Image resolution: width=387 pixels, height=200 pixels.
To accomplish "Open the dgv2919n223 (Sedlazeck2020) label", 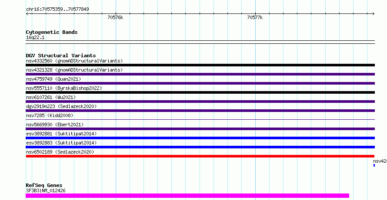I will click(61, 106).
